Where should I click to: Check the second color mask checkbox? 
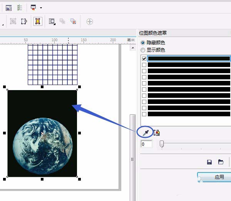pyautogui.click(x=144, y=65)
